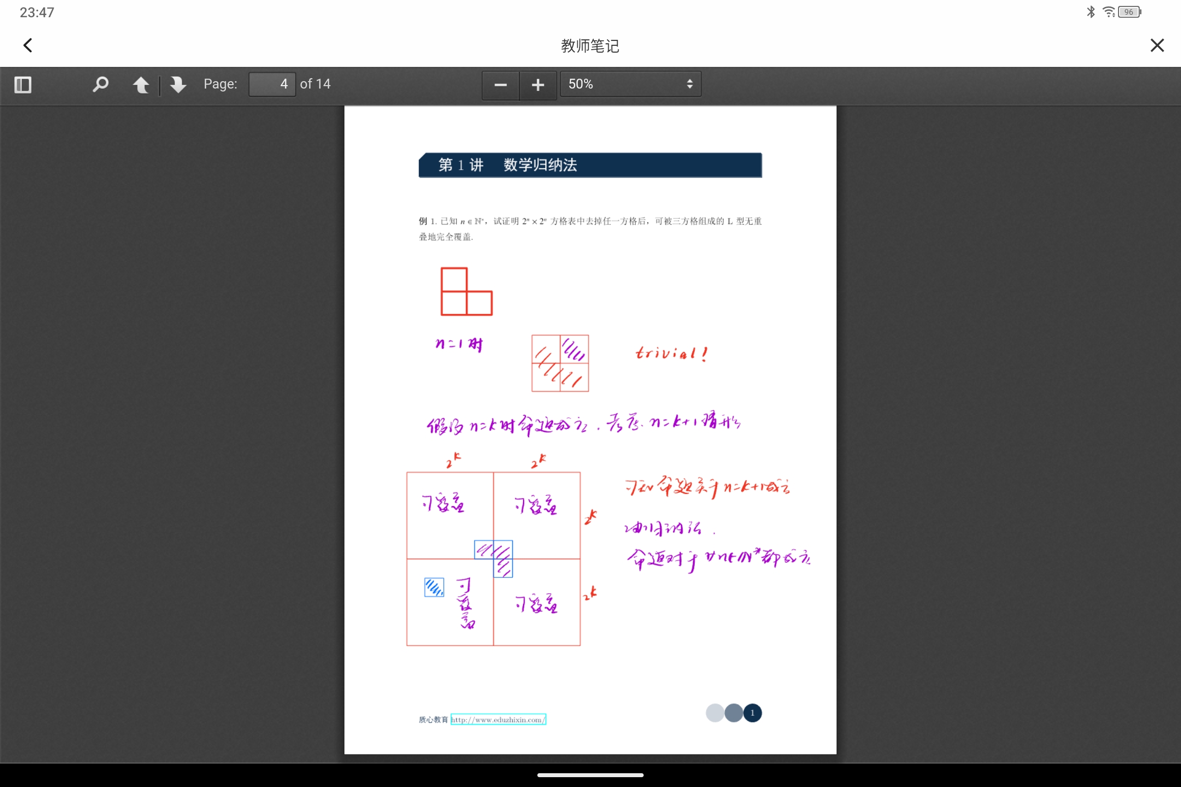Click the 'Page:' label in the toolbar
1181x787 pixels.
pyautogui.click(x=220, y=84)
